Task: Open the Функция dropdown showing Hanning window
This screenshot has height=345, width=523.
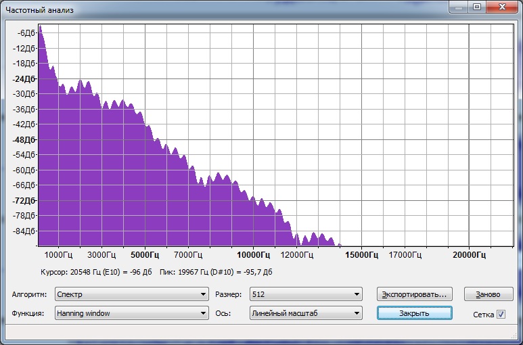Action: click(132, 313)
